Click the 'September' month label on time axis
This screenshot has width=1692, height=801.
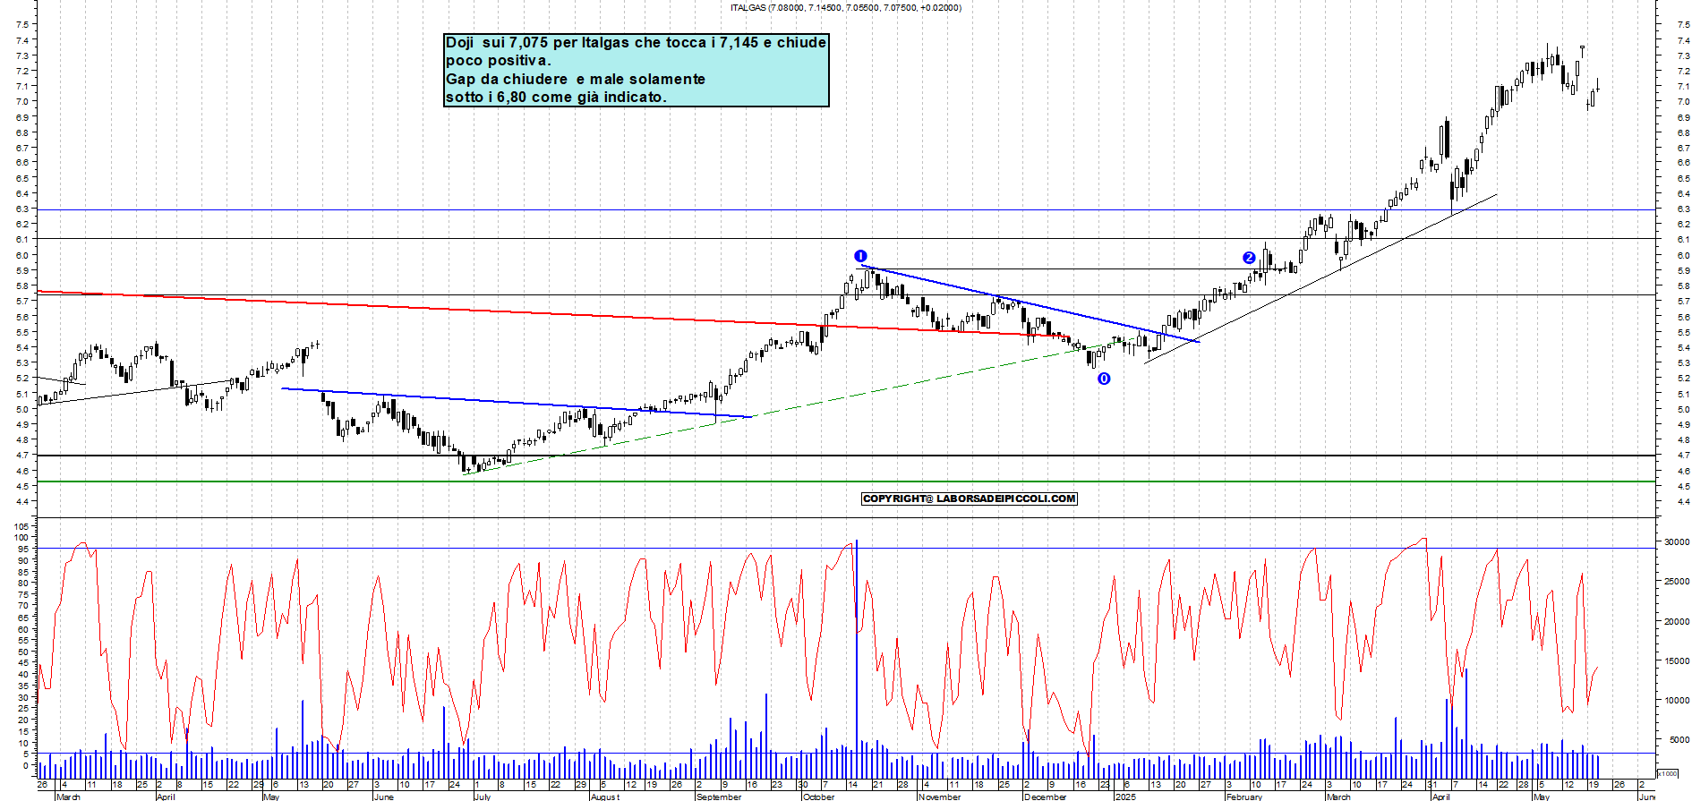click(719, 797)
